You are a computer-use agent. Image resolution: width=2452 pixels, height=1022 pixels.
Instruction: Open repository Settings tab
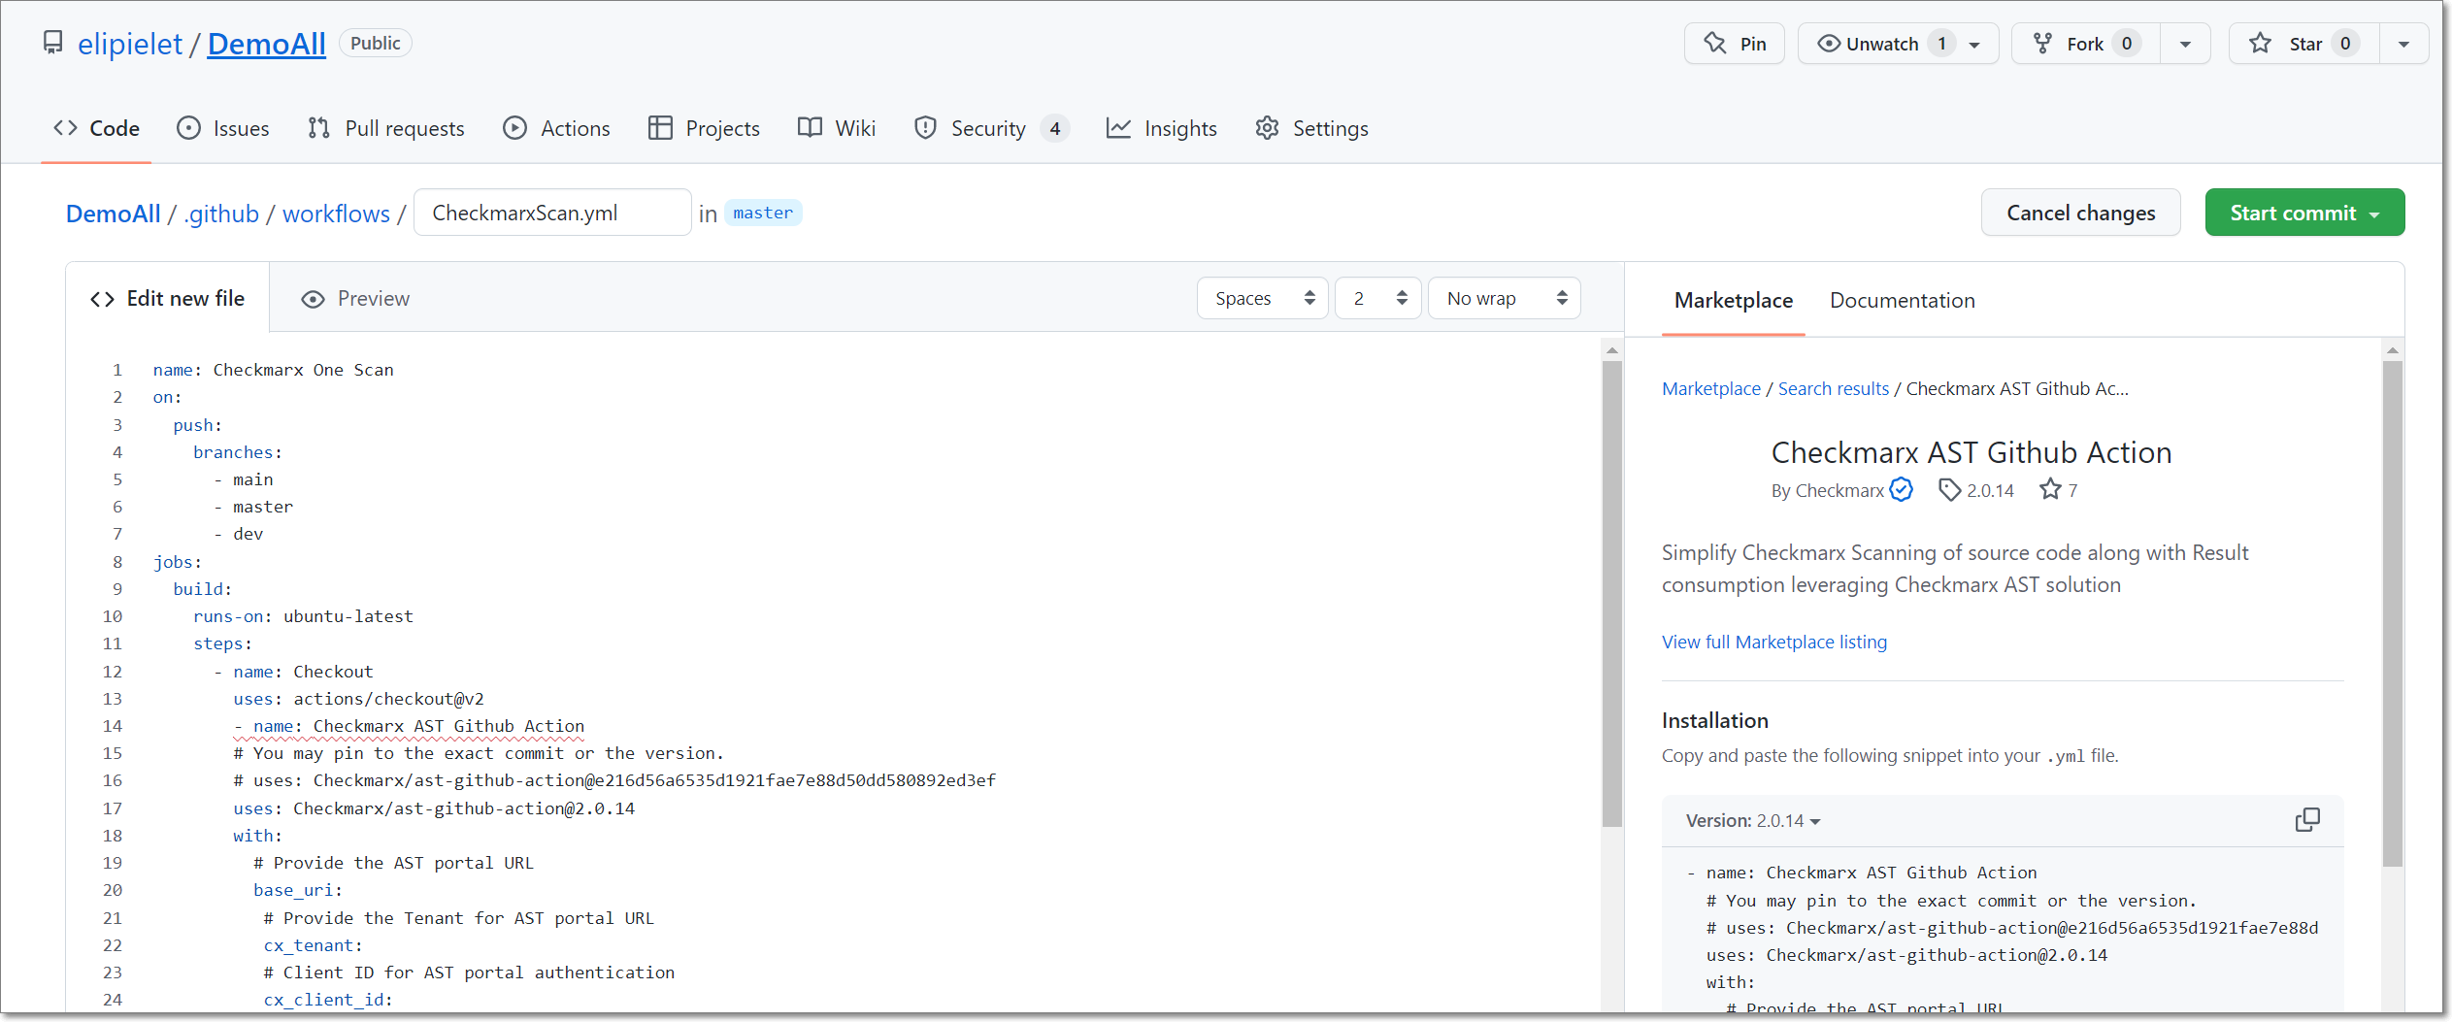[1310, 128]
